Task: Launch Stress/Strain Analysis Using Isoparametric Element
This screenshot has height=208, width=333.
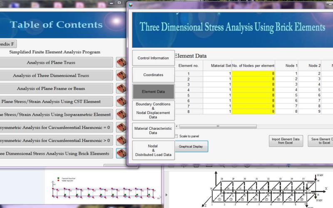Action: pos(56,114)
